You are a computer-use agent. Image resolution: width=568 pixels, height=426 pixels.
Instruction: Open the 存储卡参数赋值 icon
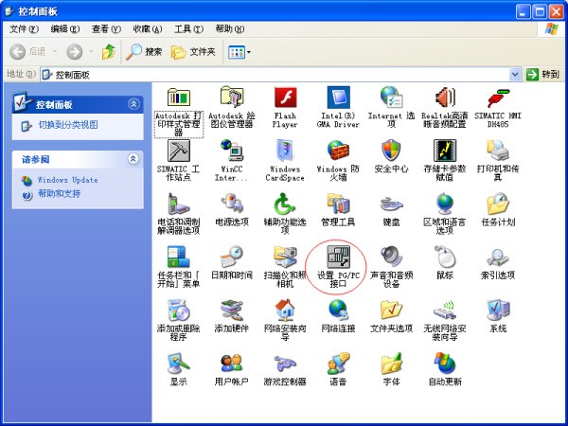click(x=445, y=151)
